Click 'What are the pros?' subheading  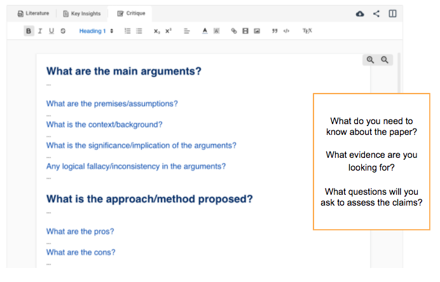tap(80, 232)
